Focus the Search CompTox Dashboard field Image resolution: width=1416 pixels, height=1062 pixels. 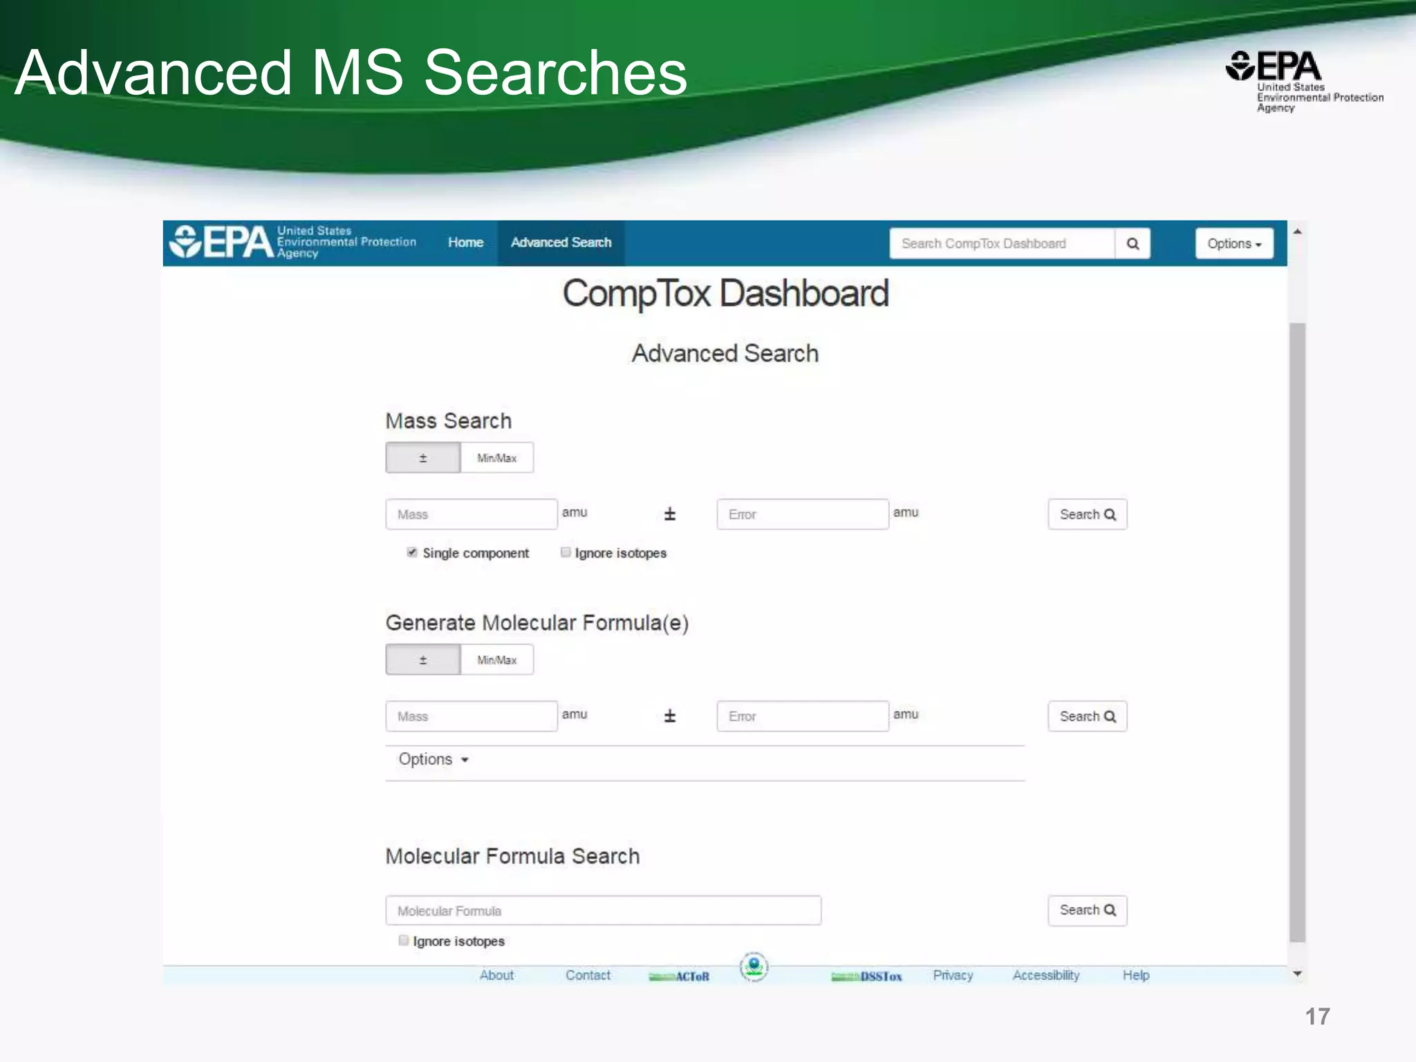tap(1002, 243)
